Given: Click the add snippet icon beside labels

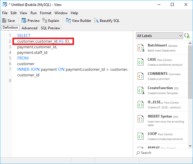Looking at the screenshot, I should point(187,36).
